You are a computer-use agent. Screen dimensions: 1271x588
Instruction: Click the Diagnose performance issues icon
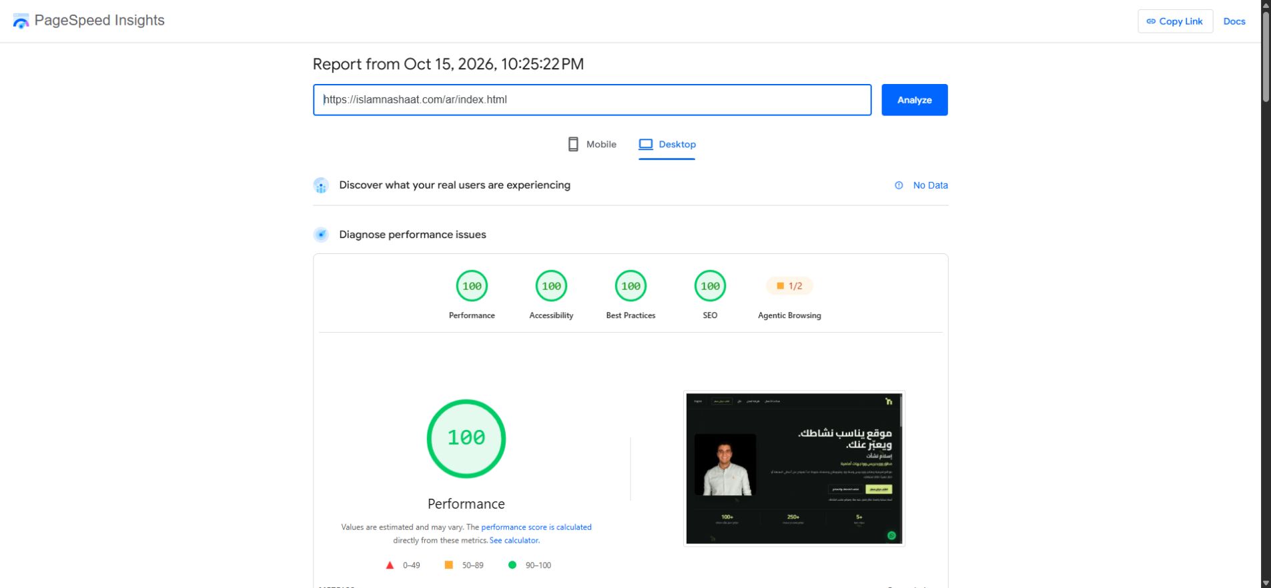(x=321, y=235)
